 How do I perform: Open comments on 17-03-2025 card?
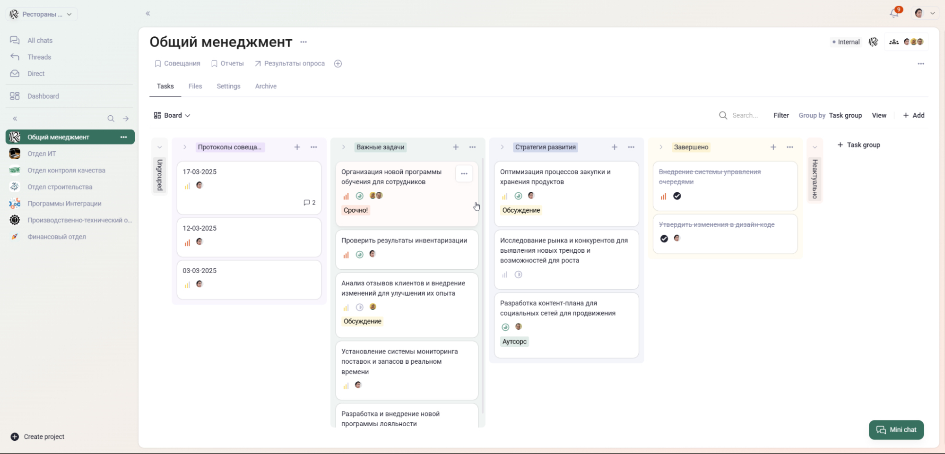click(309, 203)
